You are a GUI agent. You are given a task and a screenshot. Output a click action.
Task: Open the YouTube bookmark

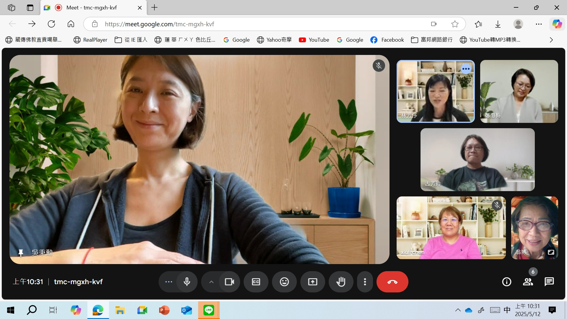[314, 40]
